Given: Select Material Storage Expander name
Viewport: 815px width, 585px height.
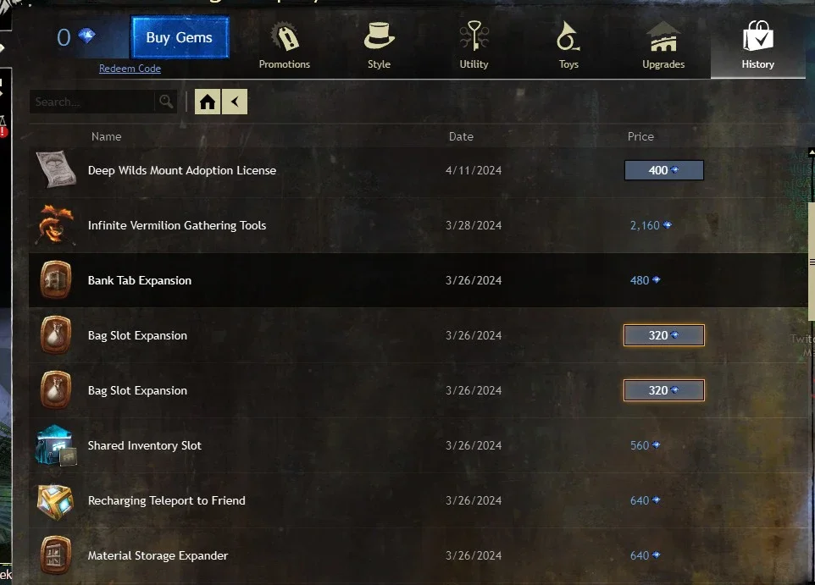Looking at the screenshot, I should tap(158, 556).
